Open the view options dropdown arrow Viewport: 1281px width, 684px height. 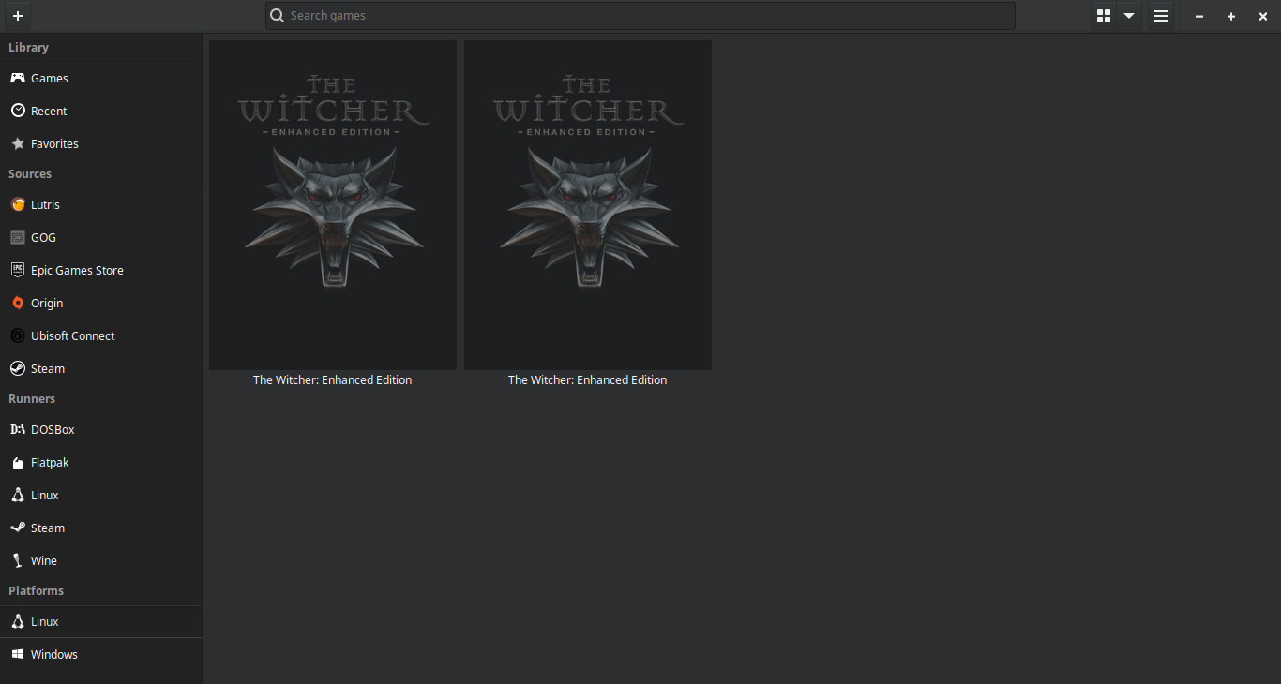tap(1129, 16)
